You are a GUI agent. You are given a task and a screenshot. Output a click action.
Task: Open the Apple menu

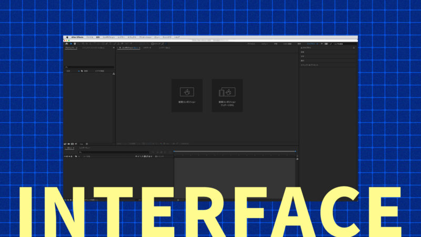point(67,37)
